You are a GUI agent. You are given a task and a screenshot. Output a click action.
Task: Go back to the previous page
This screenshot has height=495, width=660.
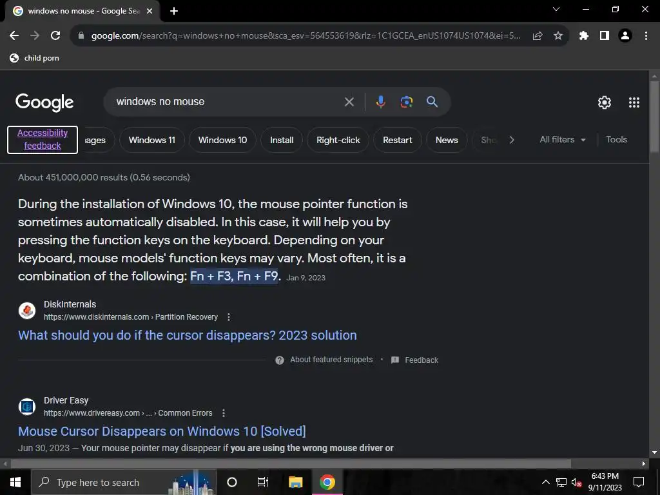(14, 35)
